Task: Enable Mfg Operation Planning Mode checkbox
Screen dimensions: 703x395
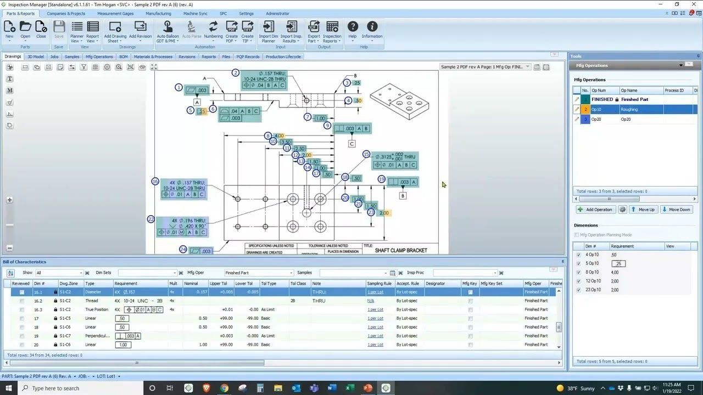Action: point(576,235)
